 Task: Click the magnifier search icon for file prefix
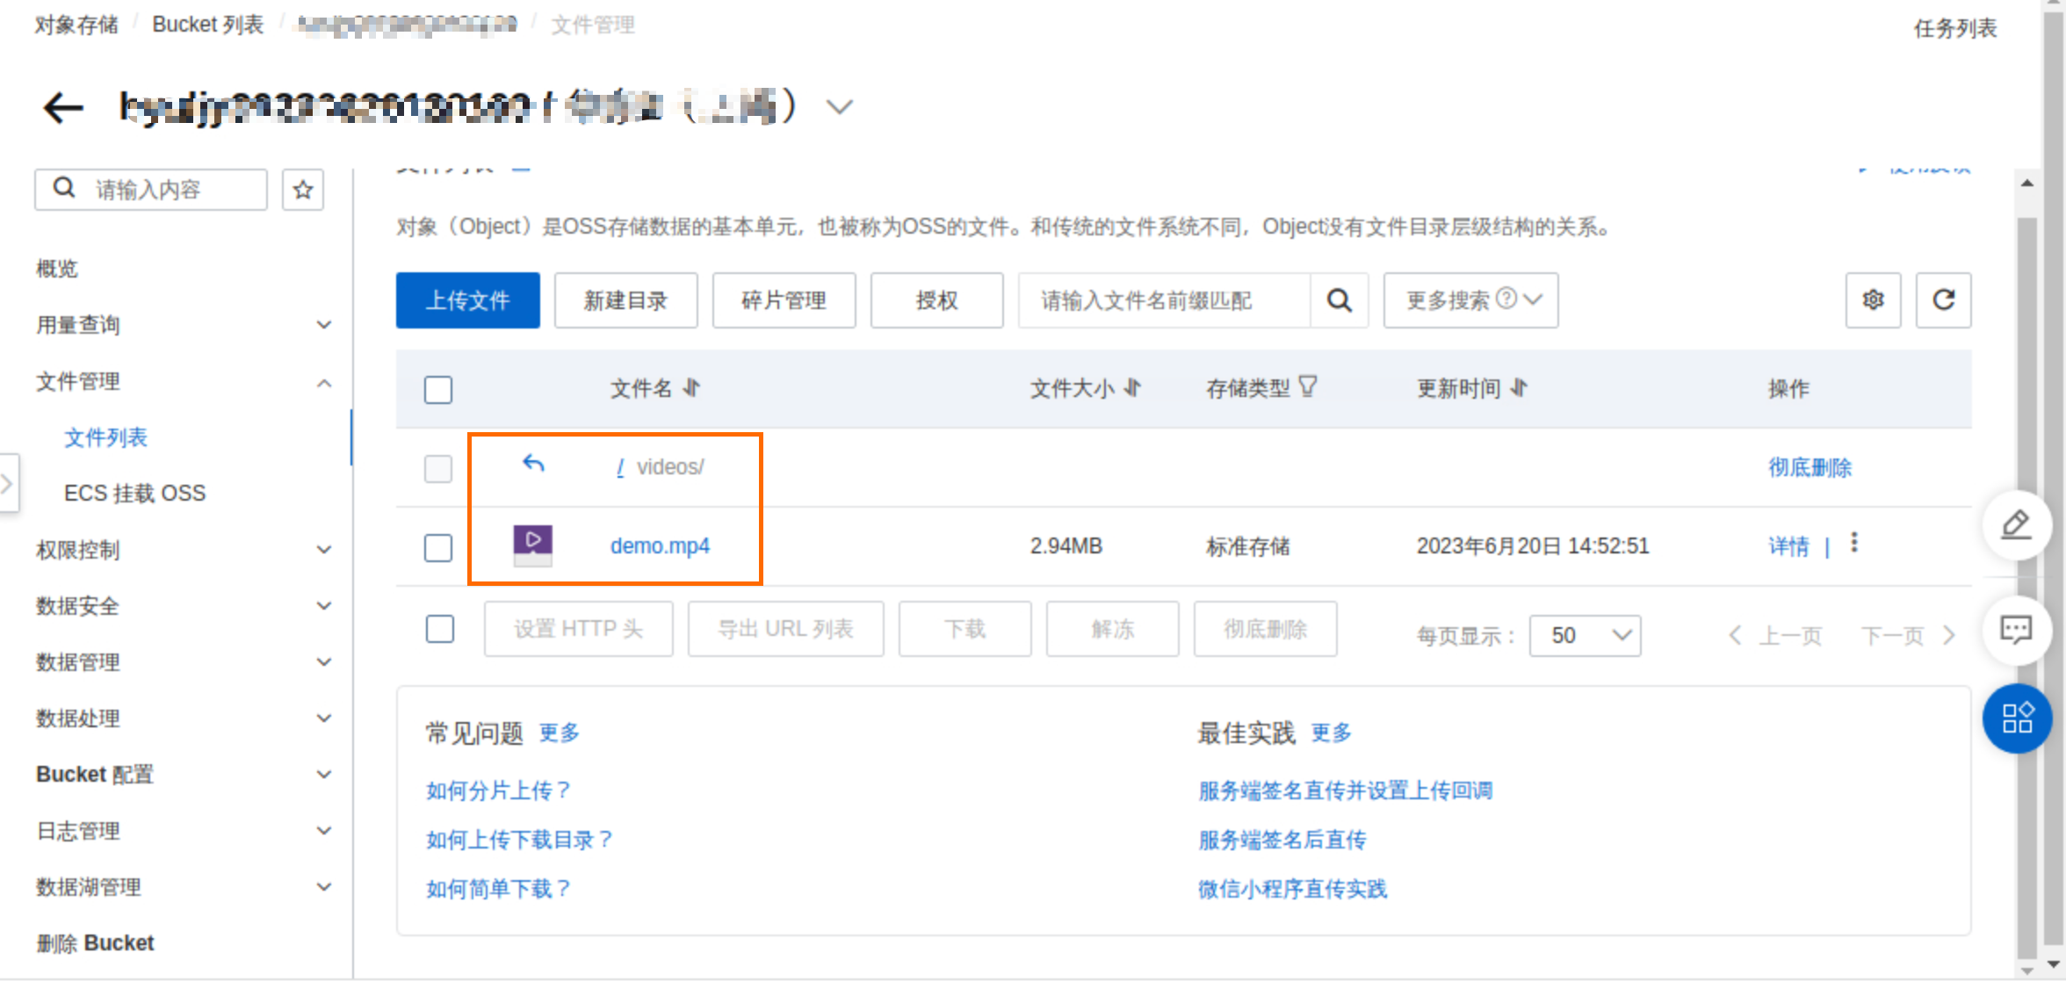[1339, 300]
